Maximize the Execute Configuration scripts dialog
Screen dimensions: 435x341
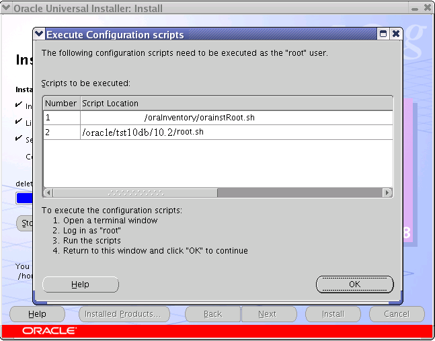pos(383,34)
